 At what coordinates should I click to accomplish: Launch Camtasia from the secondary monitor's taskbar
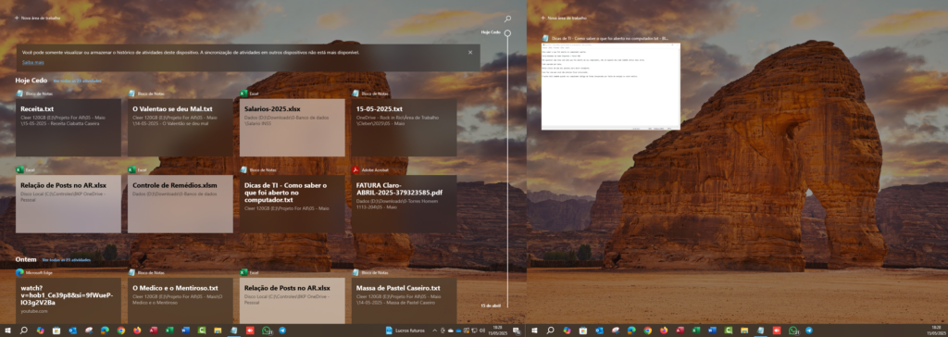729,331
